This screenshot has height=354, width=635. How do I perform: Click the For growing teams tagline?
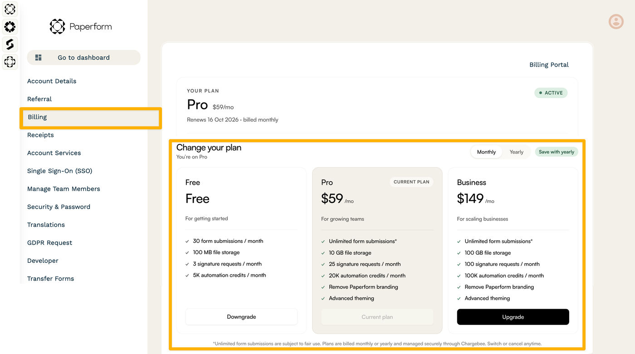tap(342, 219)
